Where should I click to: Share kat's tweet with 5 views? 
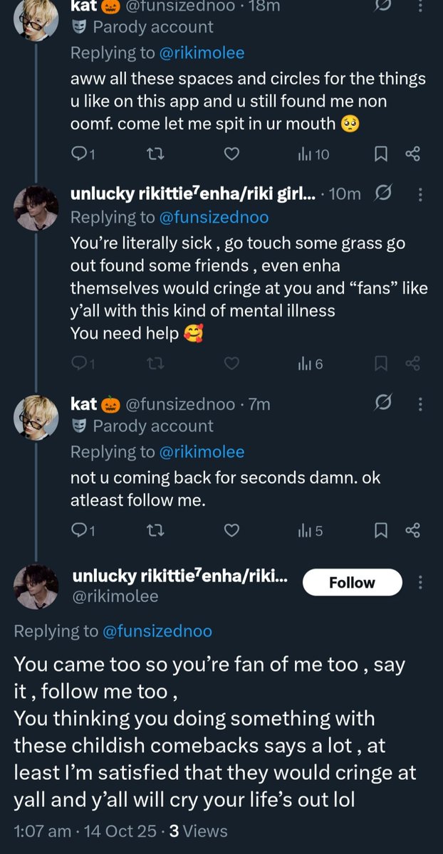coord(413,529)
